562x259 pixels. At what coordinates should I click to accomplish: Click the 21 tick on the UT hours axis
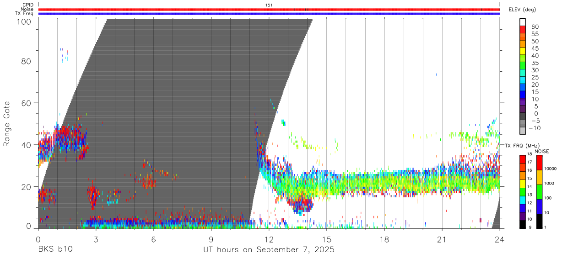coord(442,239)
